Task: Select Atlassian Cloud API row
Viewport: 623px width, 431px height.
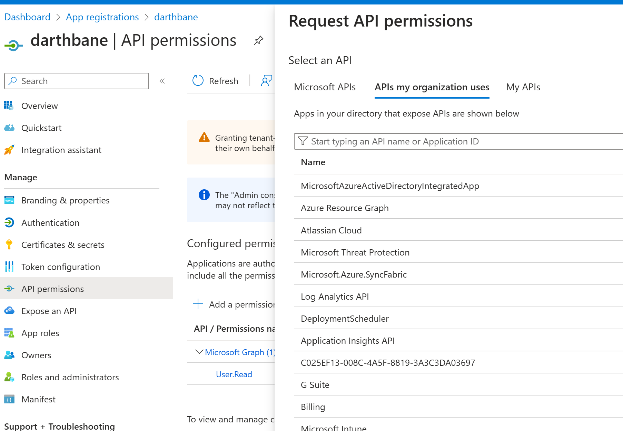Action: click(x=458, y=230)
